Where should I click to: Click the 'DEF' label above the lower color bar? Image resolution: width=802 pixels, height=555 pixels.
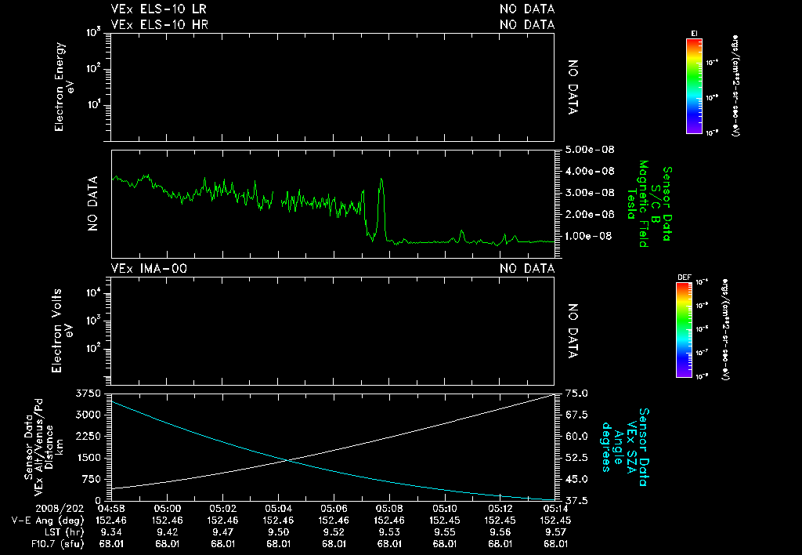click(684, 277)
